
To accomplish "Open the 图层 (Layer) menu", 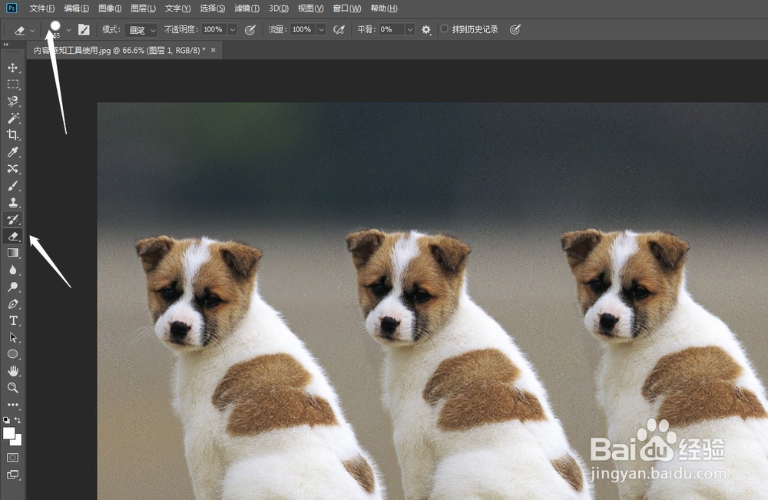I will point(143,8).
